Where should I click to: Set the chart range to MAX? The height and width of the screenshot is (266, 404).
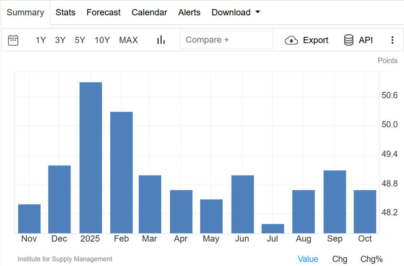pyautogui.click(x=128, y=40)
